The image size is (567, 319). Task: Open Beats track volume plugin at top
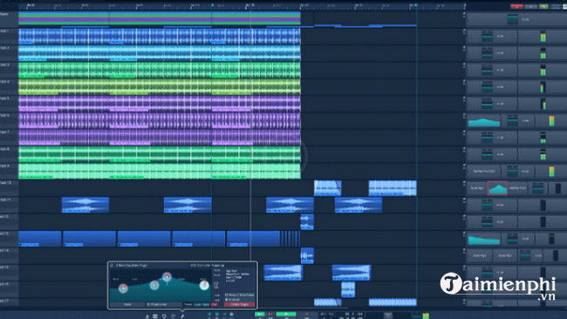[517, 19]
